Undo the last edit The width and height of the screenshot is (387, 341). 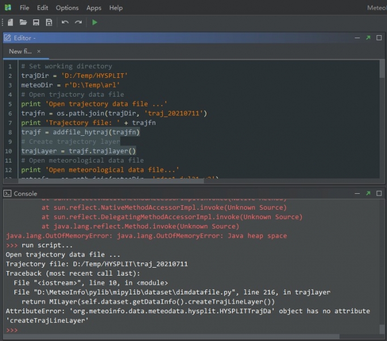[65, 22]
